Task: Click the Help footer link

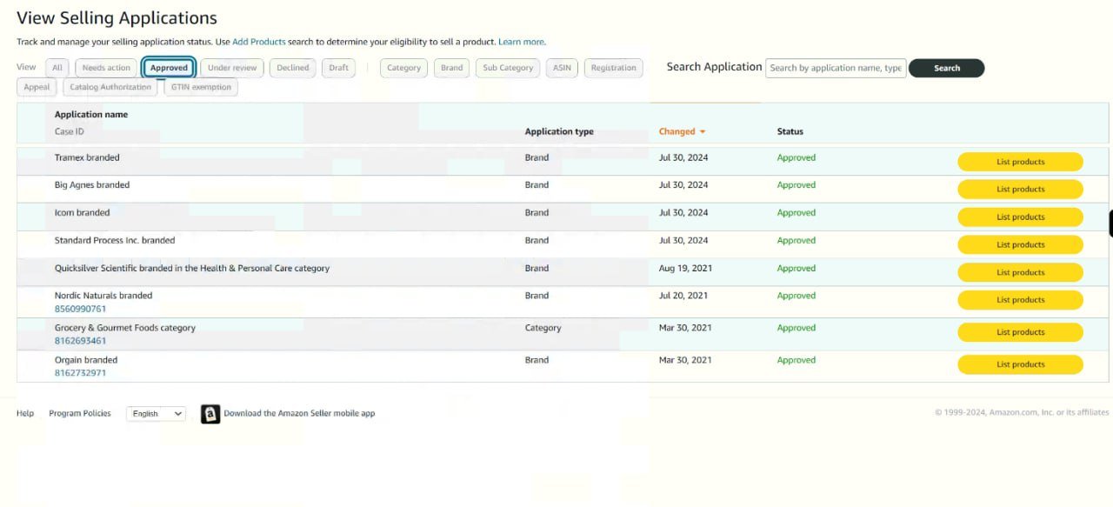Action: click(x=25, y=413)
